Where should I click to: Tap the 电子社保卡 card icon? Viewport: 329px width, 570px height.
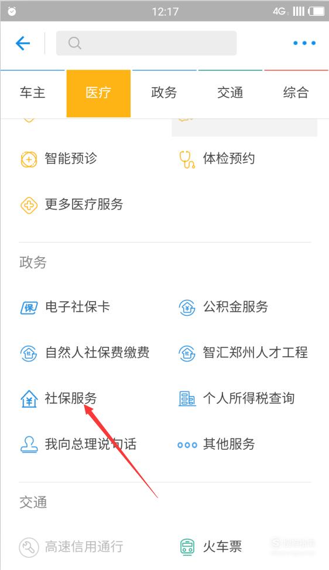(29, 308)
